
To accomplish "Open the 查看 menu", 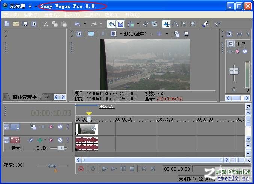I will (x=52, y=15).
